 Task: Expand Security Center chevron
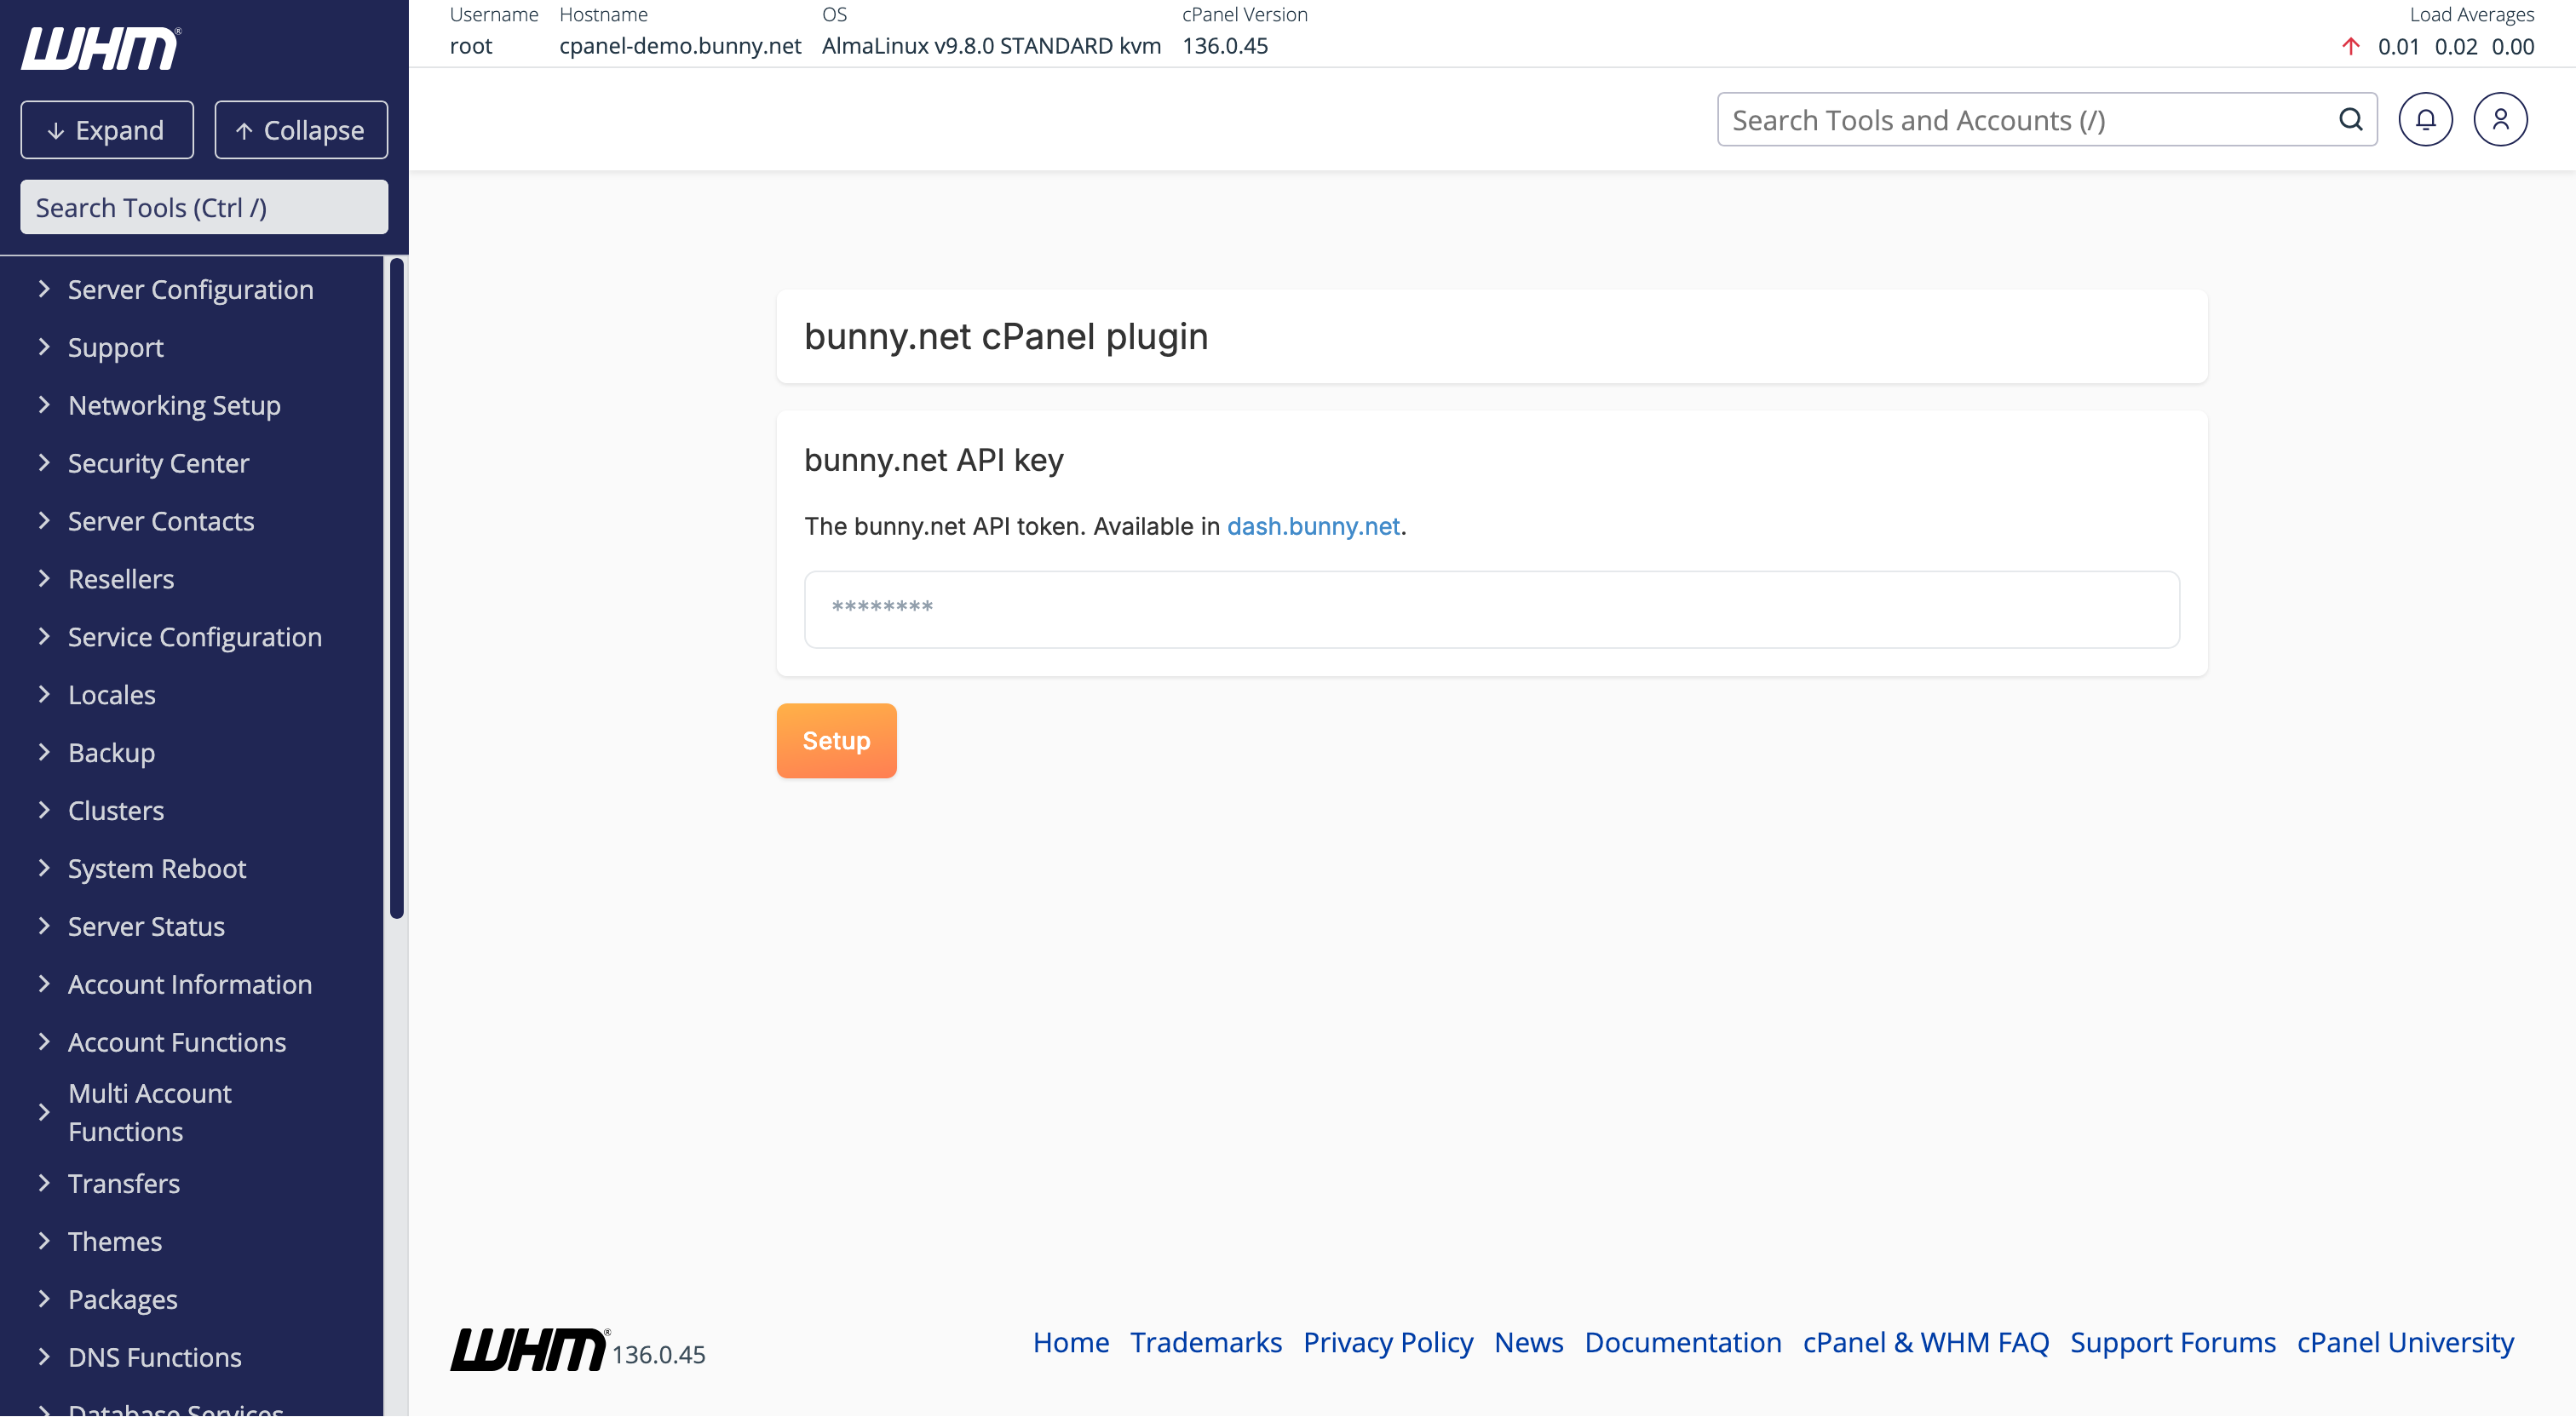click(x=44, y=463)
